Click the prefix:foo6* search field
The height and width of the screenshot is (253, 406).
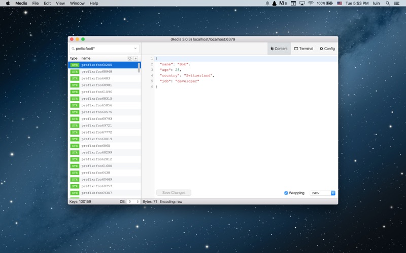pyautogui.click(x=105, y=49)
